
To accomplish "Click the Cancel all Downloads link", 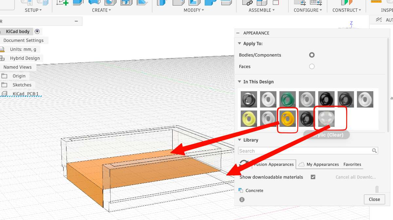I will (x=356, y=177).
